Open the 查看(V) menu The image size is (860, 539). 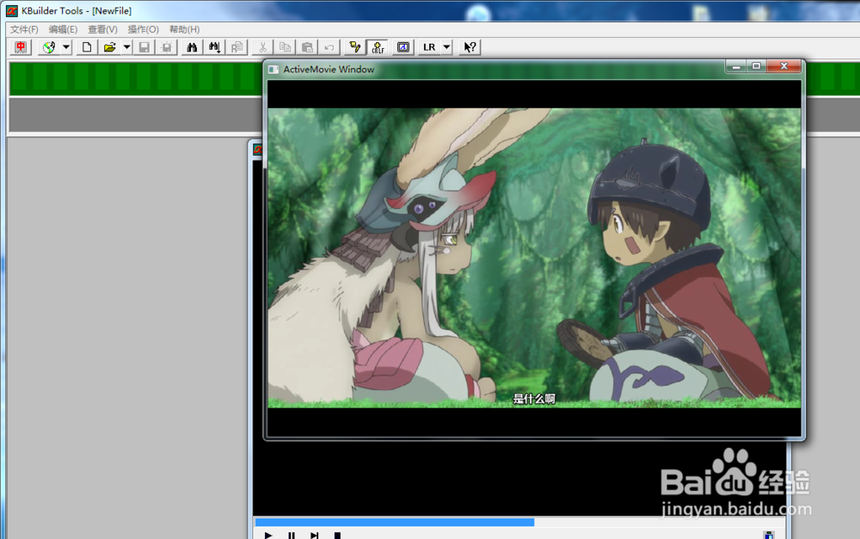(102, 29)
